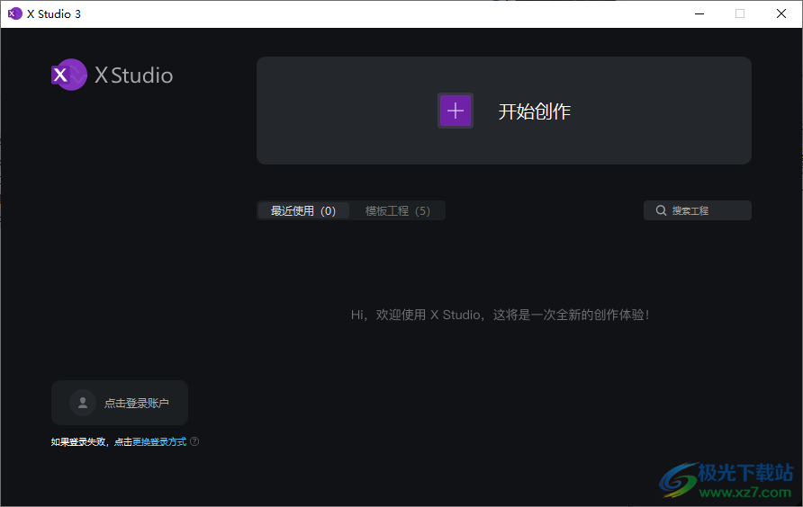Image resolution: width=803 pixels, height=507 pixels.
Task: Close the X Studio 3 window
Action: tap(781, 13)
